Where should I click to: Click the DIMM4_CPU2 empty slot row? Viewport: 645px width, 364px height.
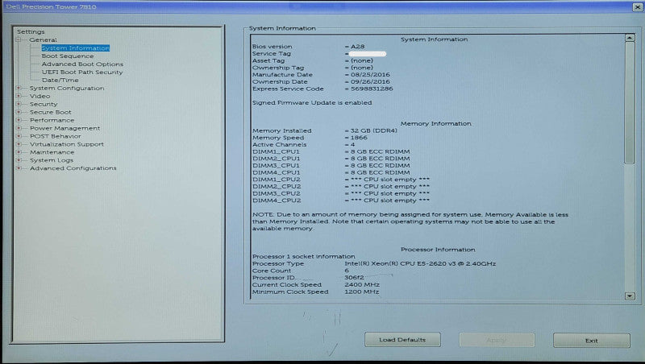point(341,200)
